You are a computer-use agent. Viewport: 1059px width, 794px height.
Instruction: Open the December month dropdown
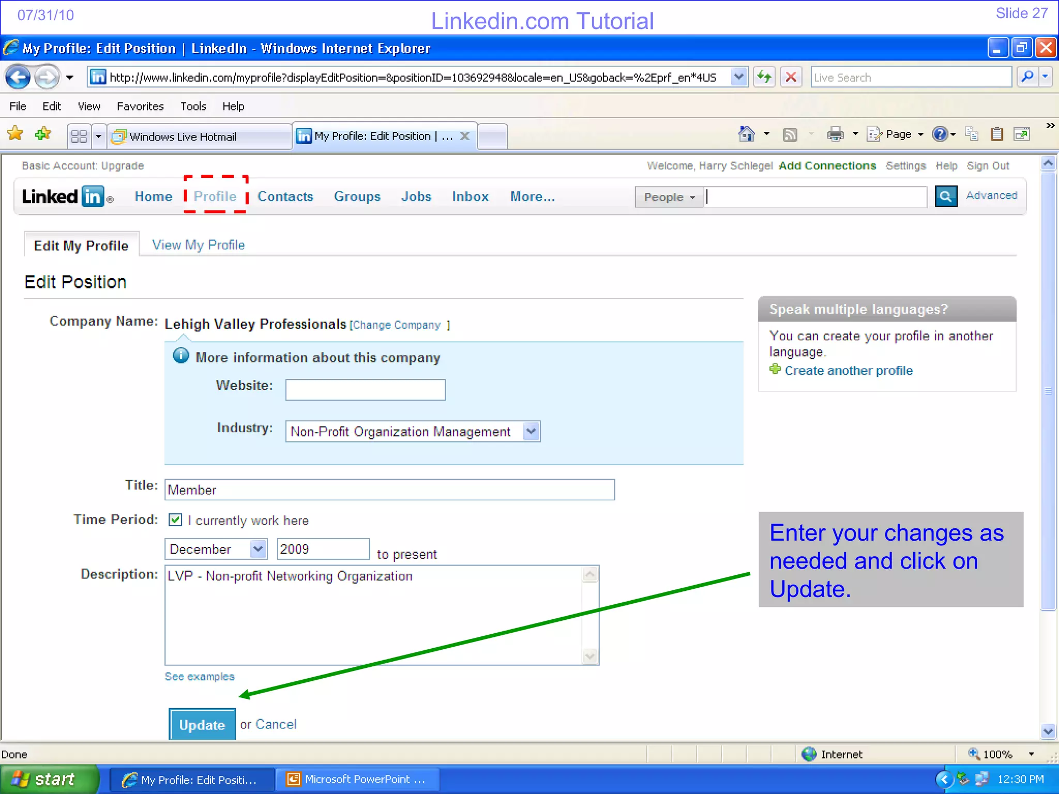pyautogui.click(x=258, y=549)
